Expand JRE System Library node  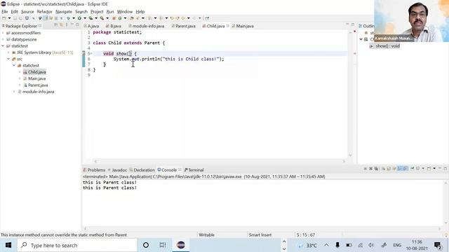(x=8, y=52)
